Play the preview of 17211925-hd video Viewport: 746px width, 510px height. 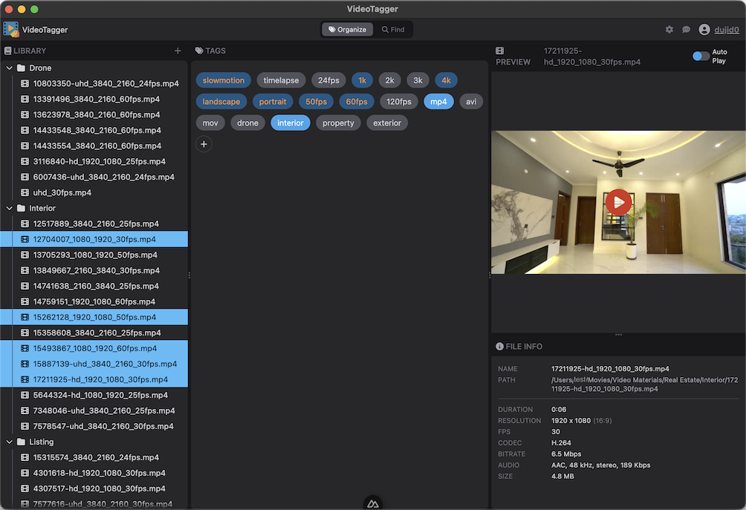coord(618,201)
